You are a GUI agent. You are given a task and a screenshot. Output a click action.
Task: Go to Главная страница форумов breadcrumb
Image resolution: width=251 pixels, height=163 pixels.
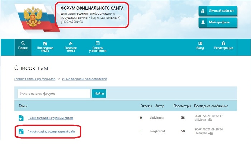pyautogui.click(x=35, y=79)
